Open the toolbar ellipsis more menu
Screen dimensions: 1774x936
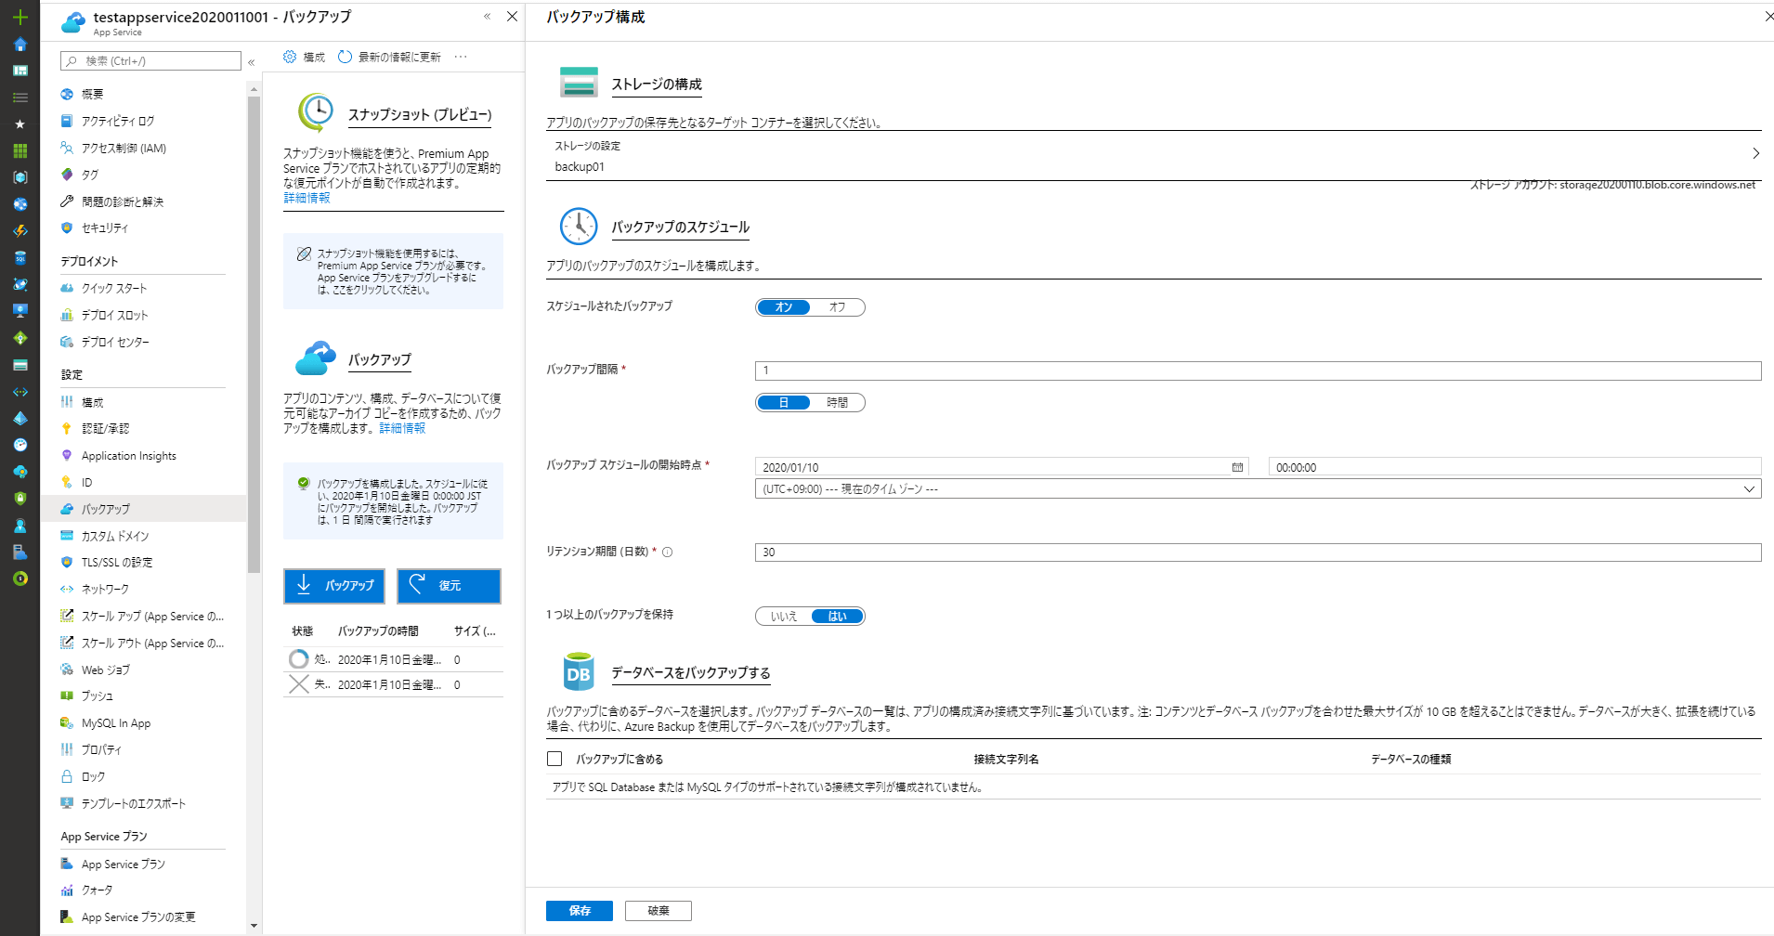click(x=461, y=57)
